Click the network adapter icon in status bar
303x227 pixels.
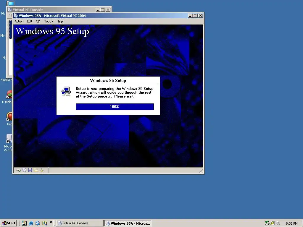42,170
